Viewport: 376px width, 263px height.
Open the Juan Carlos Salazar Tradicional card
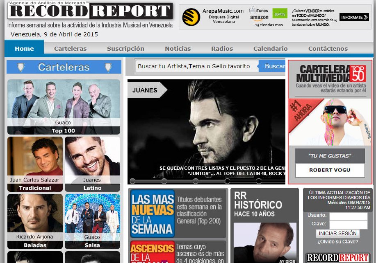pyautogui.click(x=35, y=164)
